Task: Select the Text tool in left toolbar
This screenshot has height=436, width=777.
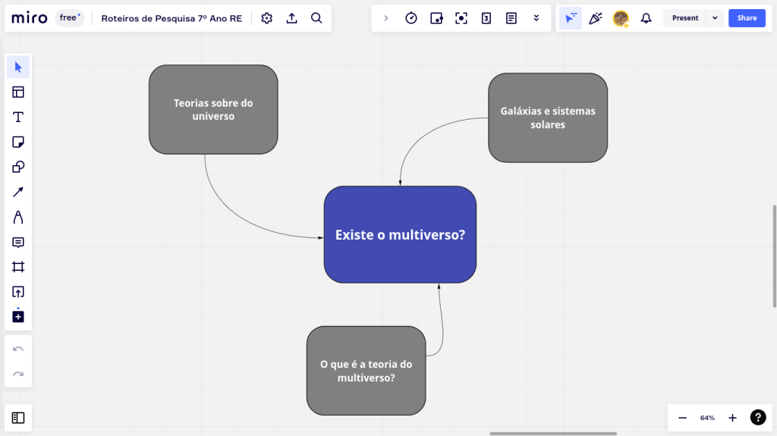Action: (18, 117)
